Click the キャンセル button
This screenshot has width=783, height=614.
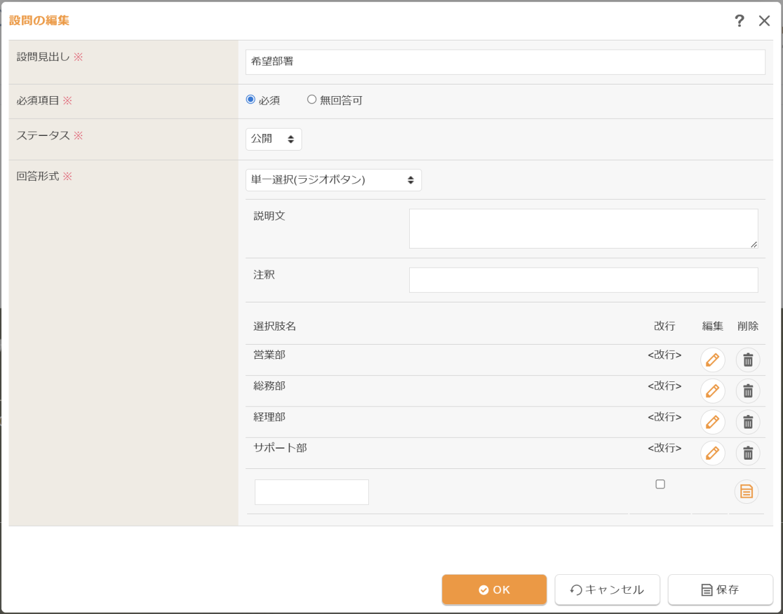click(607, 590)
